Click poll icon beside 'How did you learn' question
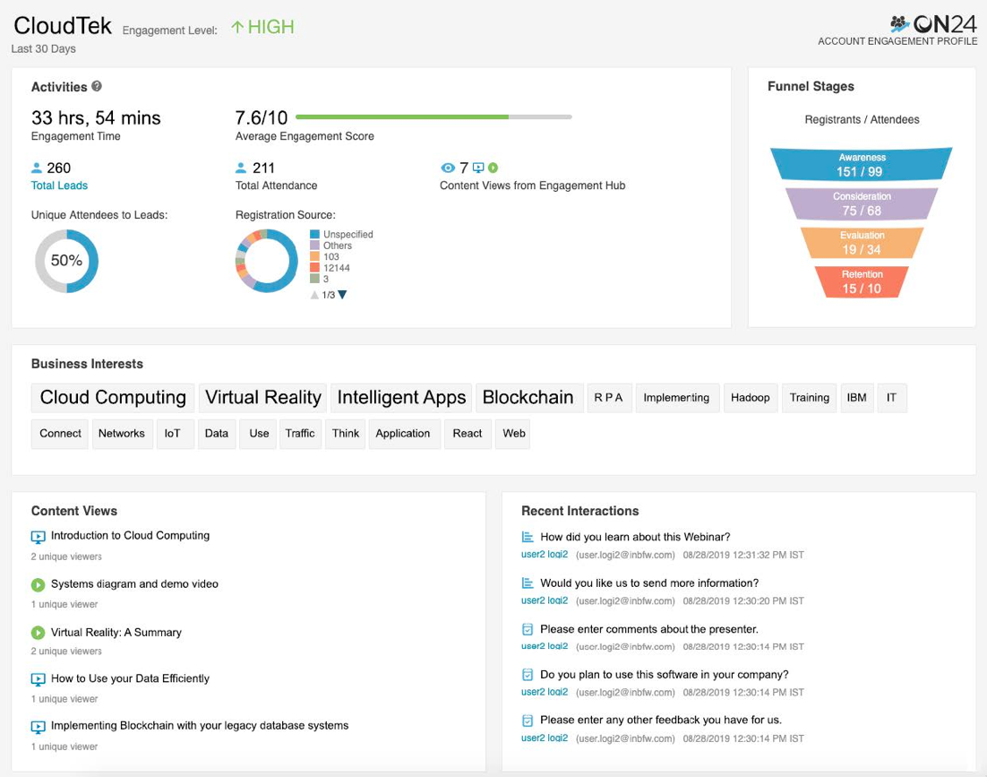 [528, 537]
